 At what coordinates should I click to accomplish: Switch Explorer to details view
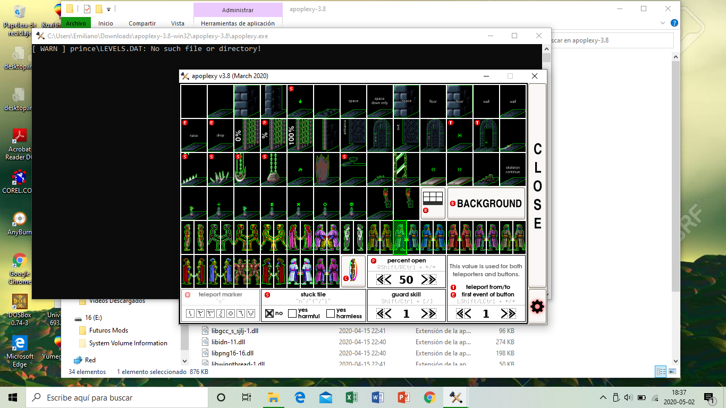click(661, 372)
